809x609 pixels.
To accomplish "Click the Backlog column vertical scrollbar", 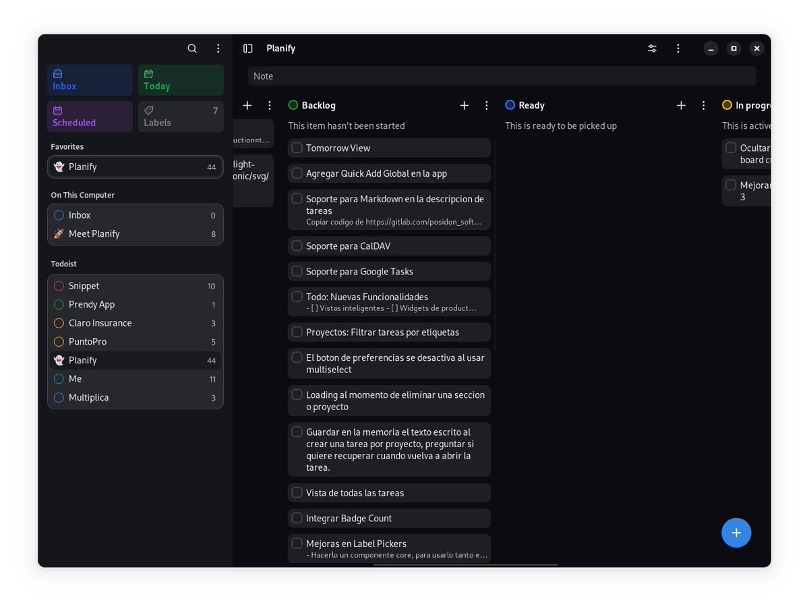I will pyautogui.click(x=495, y=245).
